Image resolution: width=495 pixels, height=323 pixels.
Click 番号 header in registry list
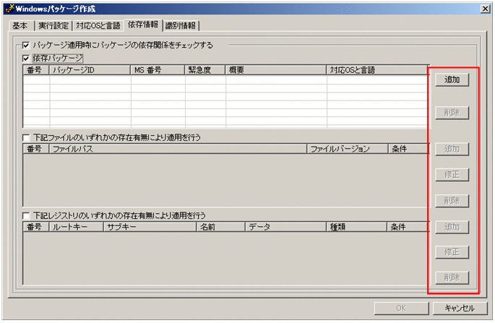click(x=36, y=227)
